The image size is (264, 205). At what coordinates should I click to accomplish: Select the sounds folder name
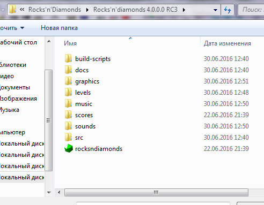click(85, 126)
